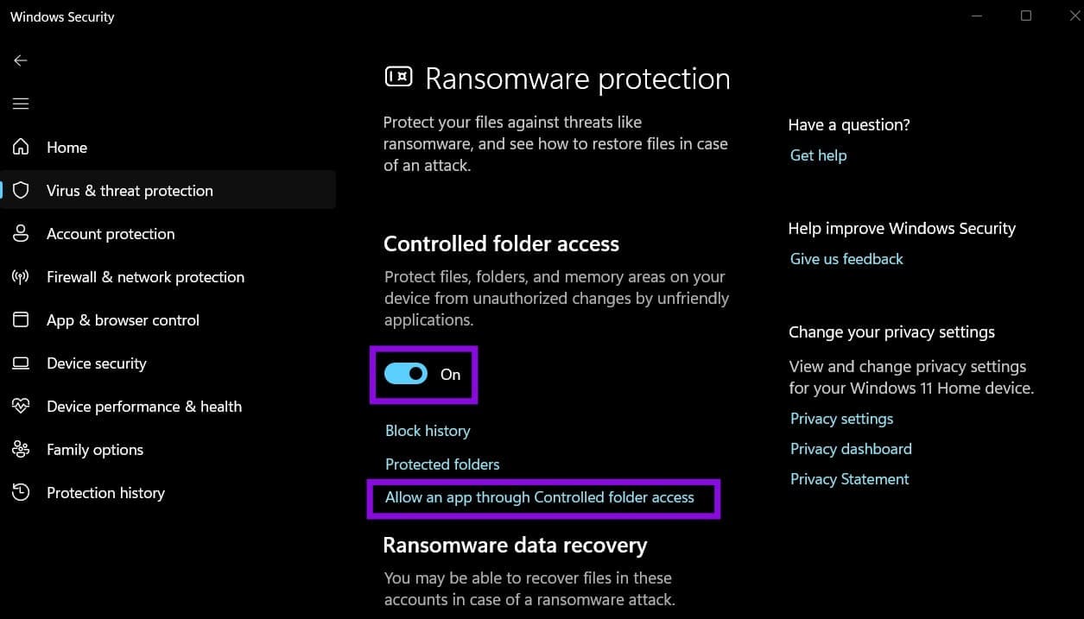
Task: Click the Family options people icon
Action: pyautogui.click(x=21, y=449)
